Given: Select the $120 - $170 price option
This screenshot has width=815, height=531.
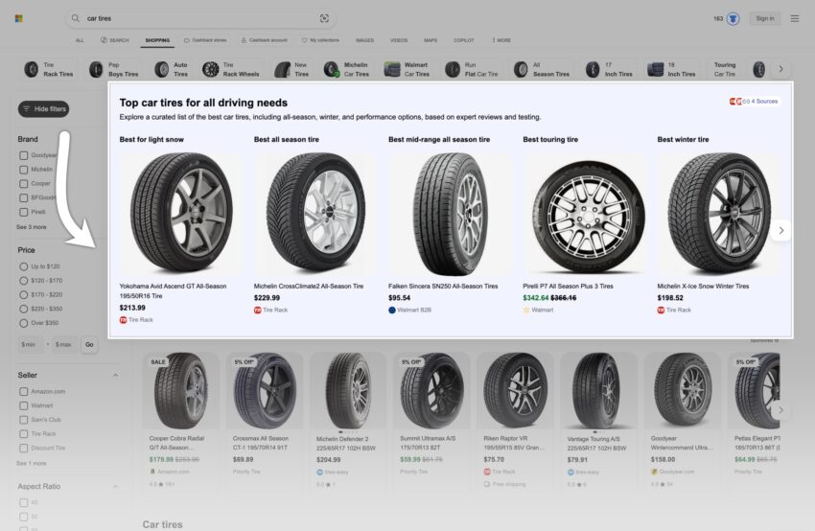Looking at the screenshot, I should [23, 281].
